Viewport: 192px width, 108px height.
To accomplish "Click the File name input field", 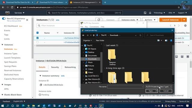I will pos(124,87).
